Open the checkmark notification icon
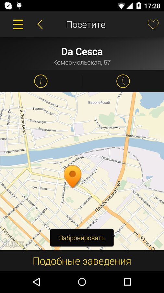Image resolution: width=164 pixels, height=293 pixels. tap(8, 6)
